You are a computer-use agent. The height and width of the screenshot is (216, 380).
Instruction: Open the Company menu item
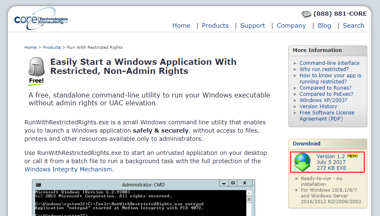click(291, 26)
